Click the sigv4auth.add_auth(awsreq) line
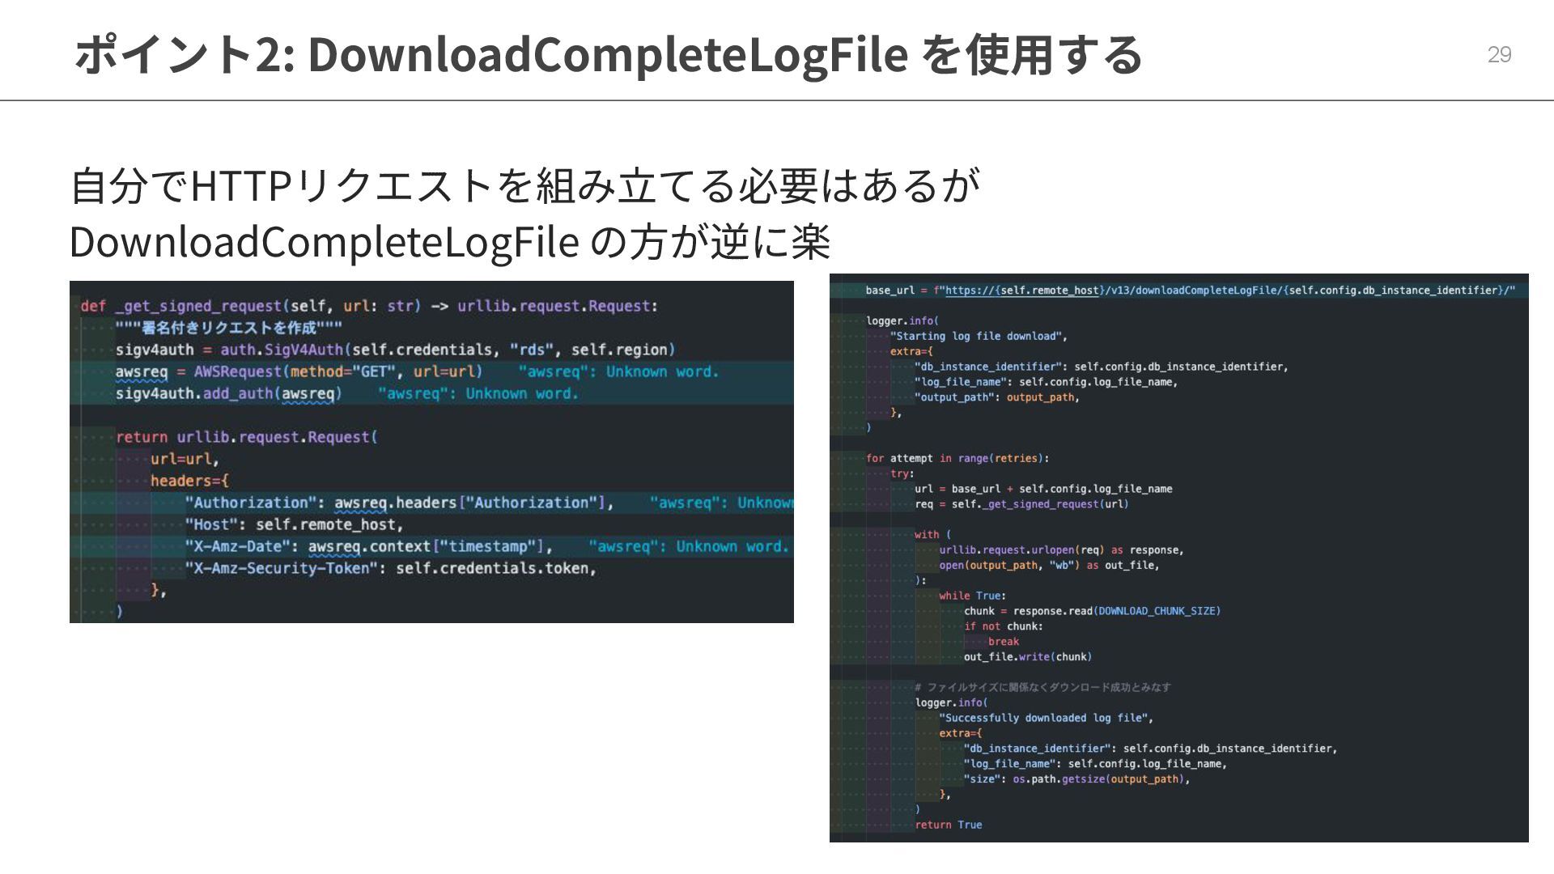This screenshot has height=874, width=1554. pyautogui.click(x=229, y=393)
